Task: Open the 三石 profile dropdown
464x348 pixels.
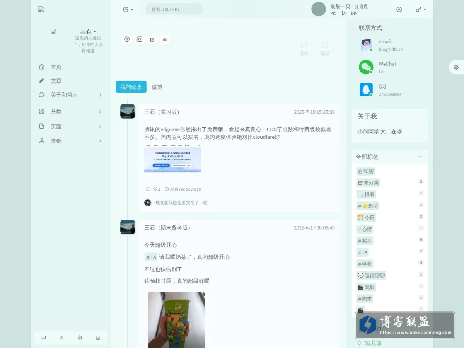Action: point(88,31)
